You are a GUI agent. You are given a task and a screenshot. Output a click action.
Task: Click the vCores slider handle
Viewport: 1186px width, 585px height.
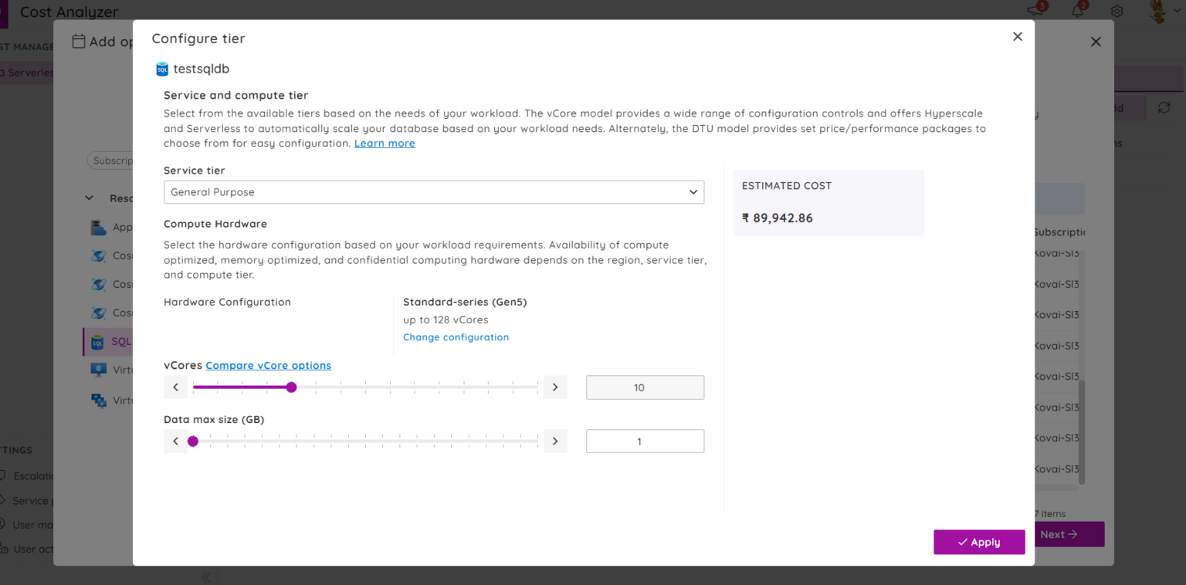pos(291,387)
